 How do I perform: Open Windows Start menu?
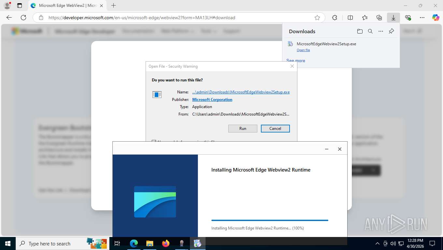(x=7, y=243)
